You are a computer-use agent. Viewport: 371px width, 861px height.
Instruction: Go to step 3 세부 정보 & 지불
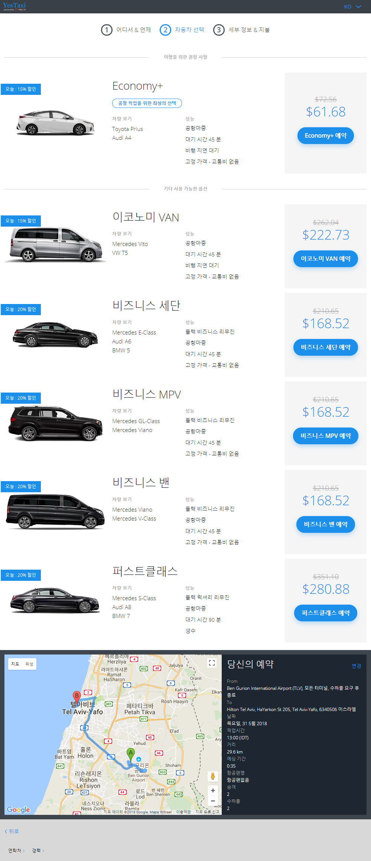pos(241,30)
